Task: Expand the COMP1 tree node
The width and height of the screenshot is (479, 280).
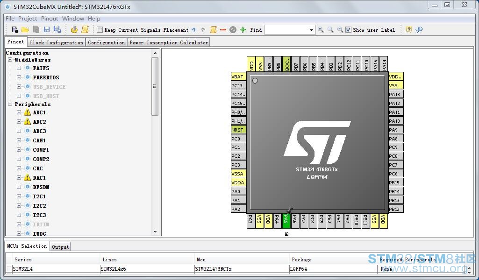Action: [x=19, y=150]
